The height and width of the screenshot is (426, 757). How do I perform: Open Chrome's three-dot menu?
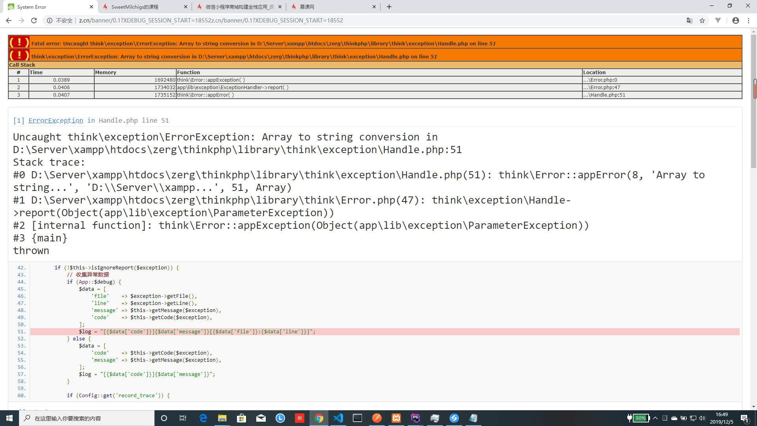point(748,21)
